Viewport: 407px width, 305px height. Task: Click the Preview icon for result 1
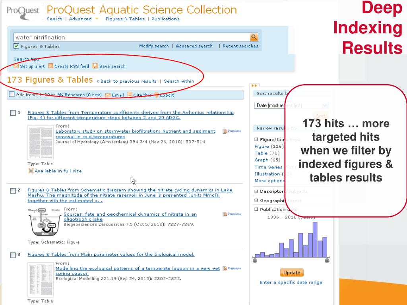225,131
